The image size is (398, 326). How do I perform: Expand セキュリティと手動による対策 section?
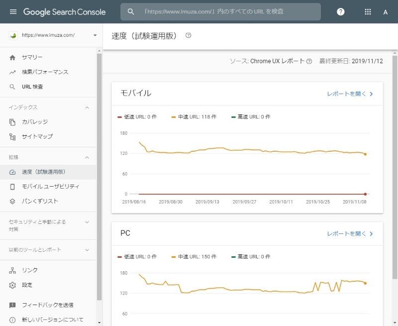point(87,222)
